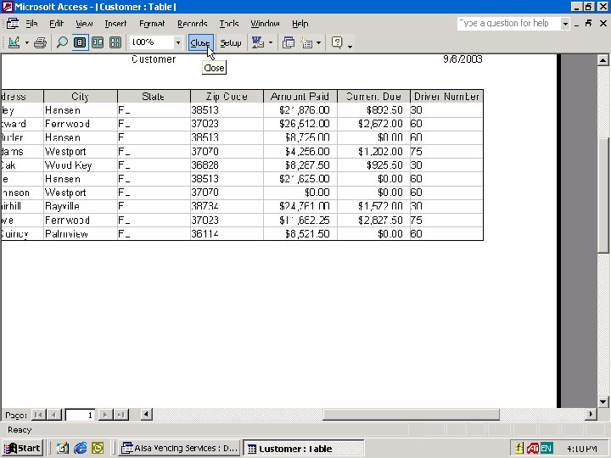Click the City column header
The height and width of the screenshot is (458, 611).
(81, 96)
